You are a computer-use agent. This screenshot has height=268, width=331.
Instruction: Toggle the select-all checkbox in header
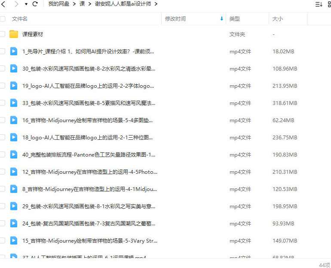3,19
